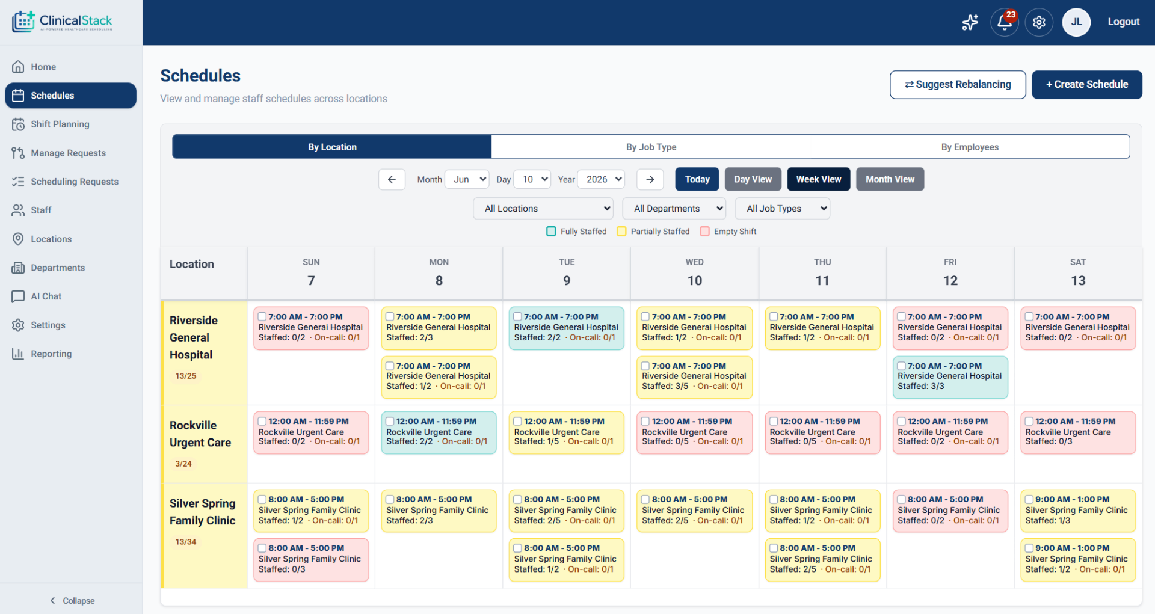Click the Empty Shift red legend swatch
The image size is (1155, 614).
pyautogui.click(x=704, y=232)
